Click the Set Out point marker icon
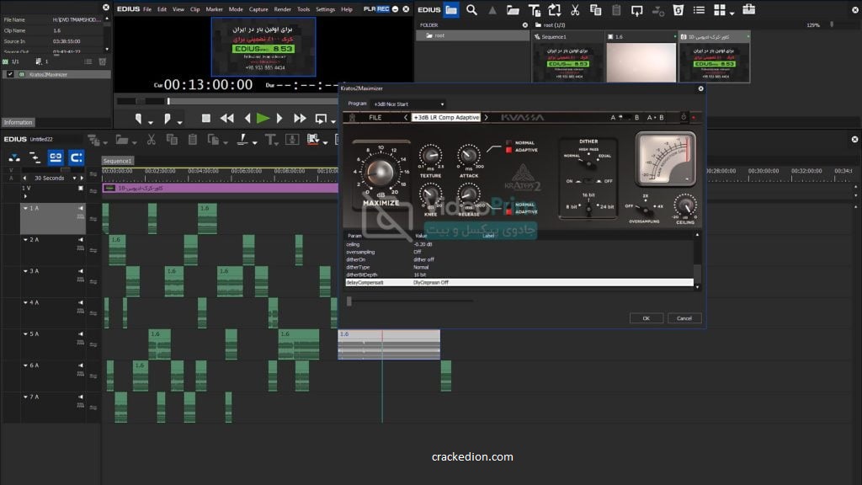Screen dimensions: 862x485 (168, 118)
